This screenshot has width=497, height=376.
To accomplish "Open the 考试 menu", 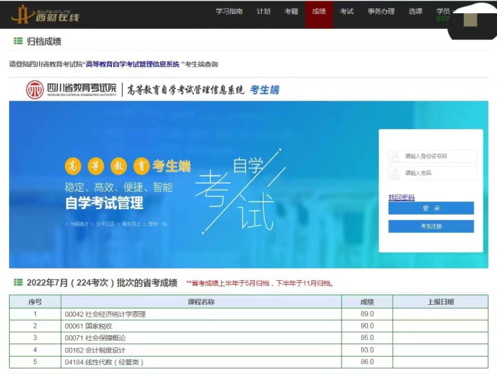I will tap(347, 12).
